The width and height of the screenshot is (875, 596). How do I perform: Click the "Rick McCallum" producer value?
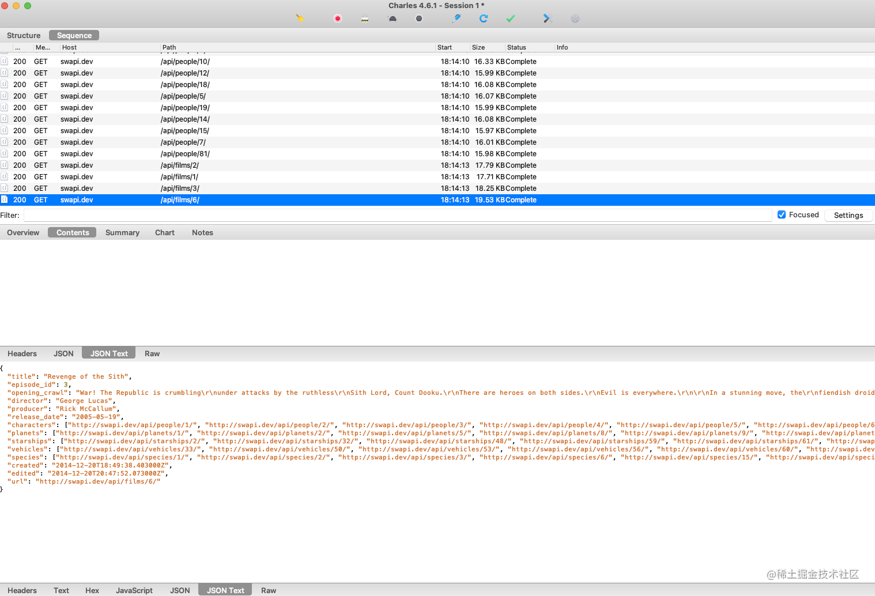pyautogui.click(x=86, y=409)
